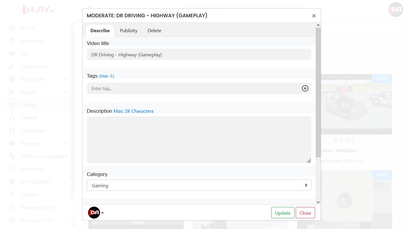
Task: Click the Optimisation label in the sidebar
Action: coord(35,66)
